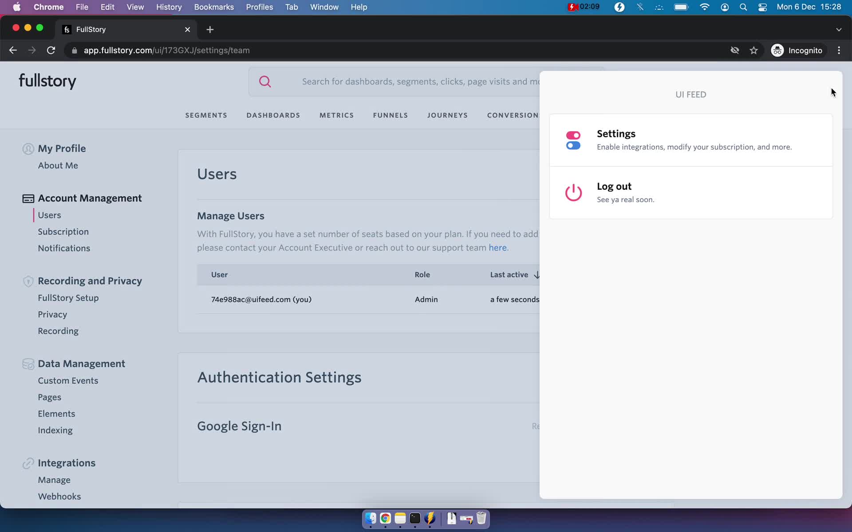Open Chrome from the dock

(385, 518)
